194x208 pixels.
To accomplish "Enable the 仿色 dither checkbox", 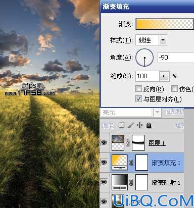I will point(174,88).
